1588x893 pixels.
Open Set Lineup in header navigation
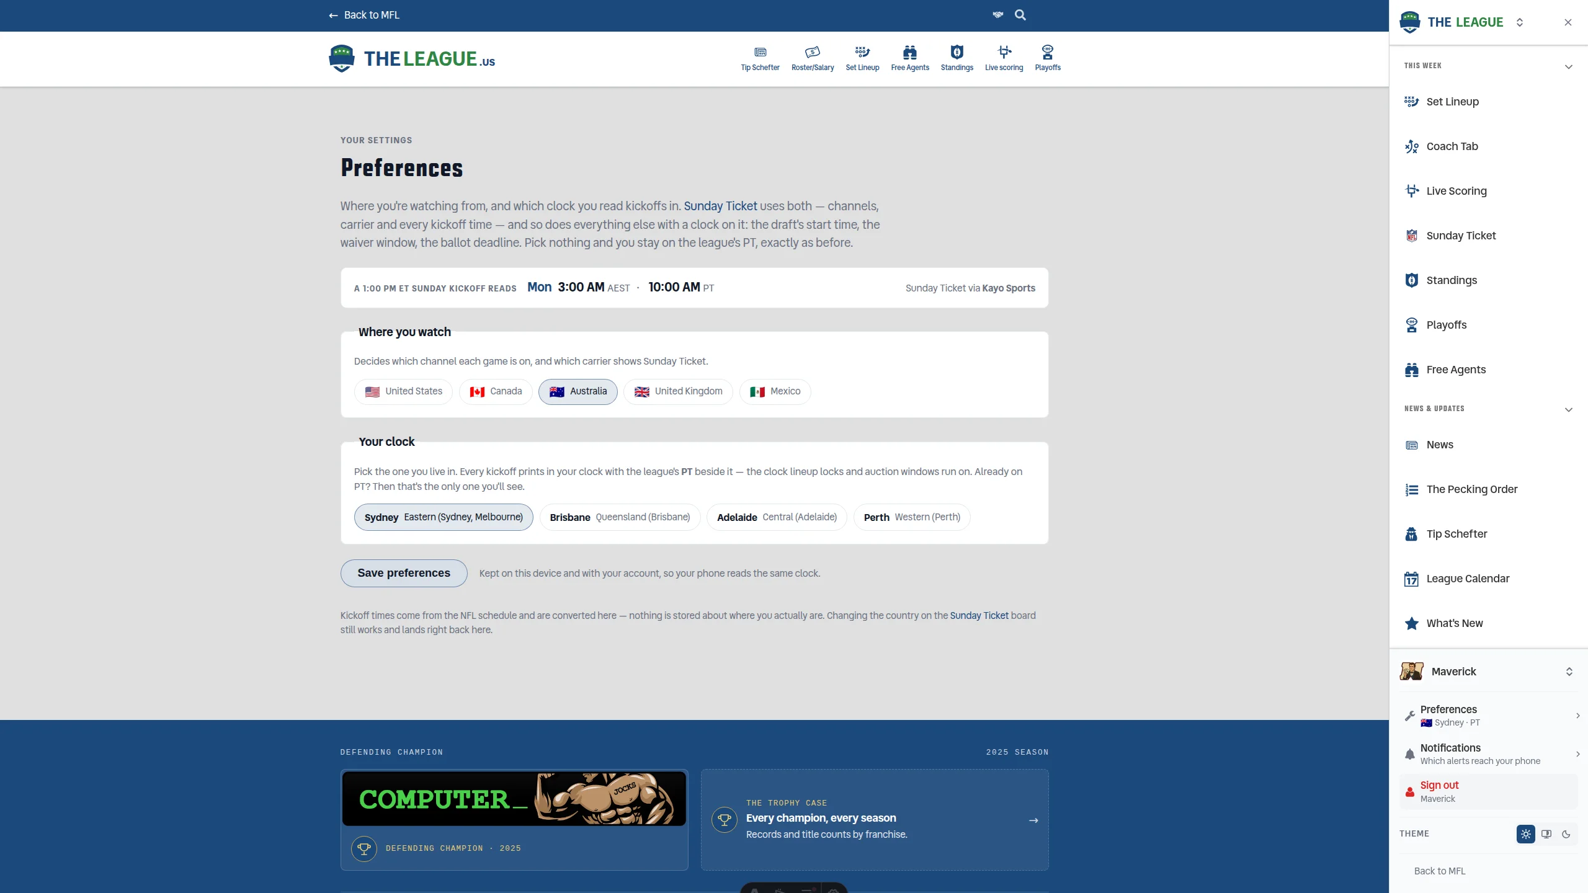(862, 59)
